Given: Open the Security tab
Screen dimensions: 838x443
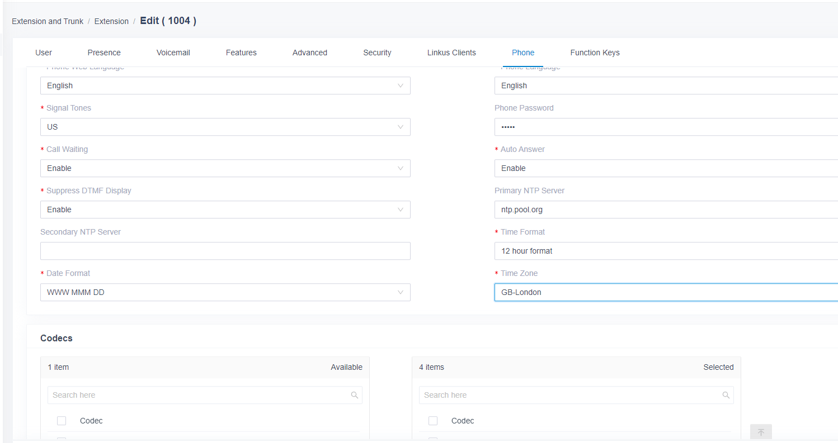Looking at the screenshot, I should pos(377,53).
